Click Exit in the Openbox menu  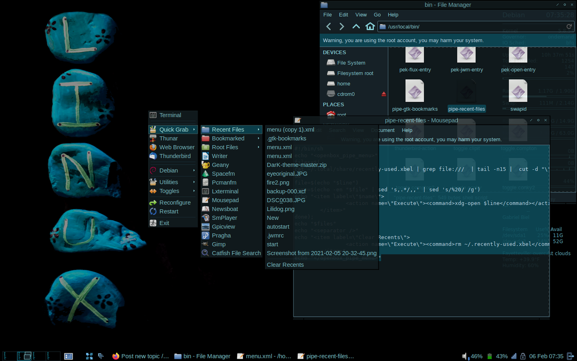pyautogui.click(x=173, y=223)
